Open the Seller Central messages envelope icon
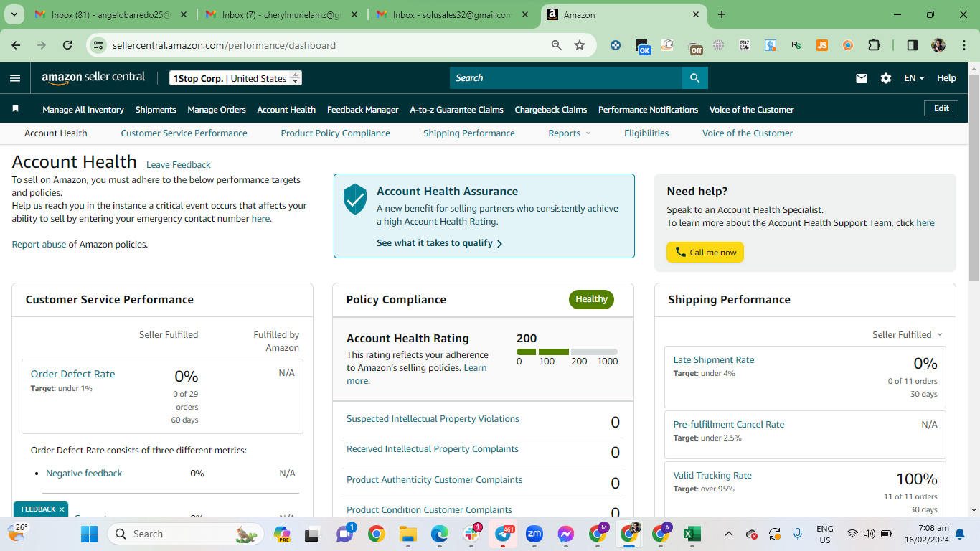 click(862, 78)
